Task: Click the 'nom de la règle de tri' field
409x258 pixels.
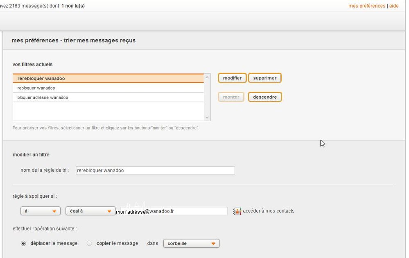Action: [155, 170]
